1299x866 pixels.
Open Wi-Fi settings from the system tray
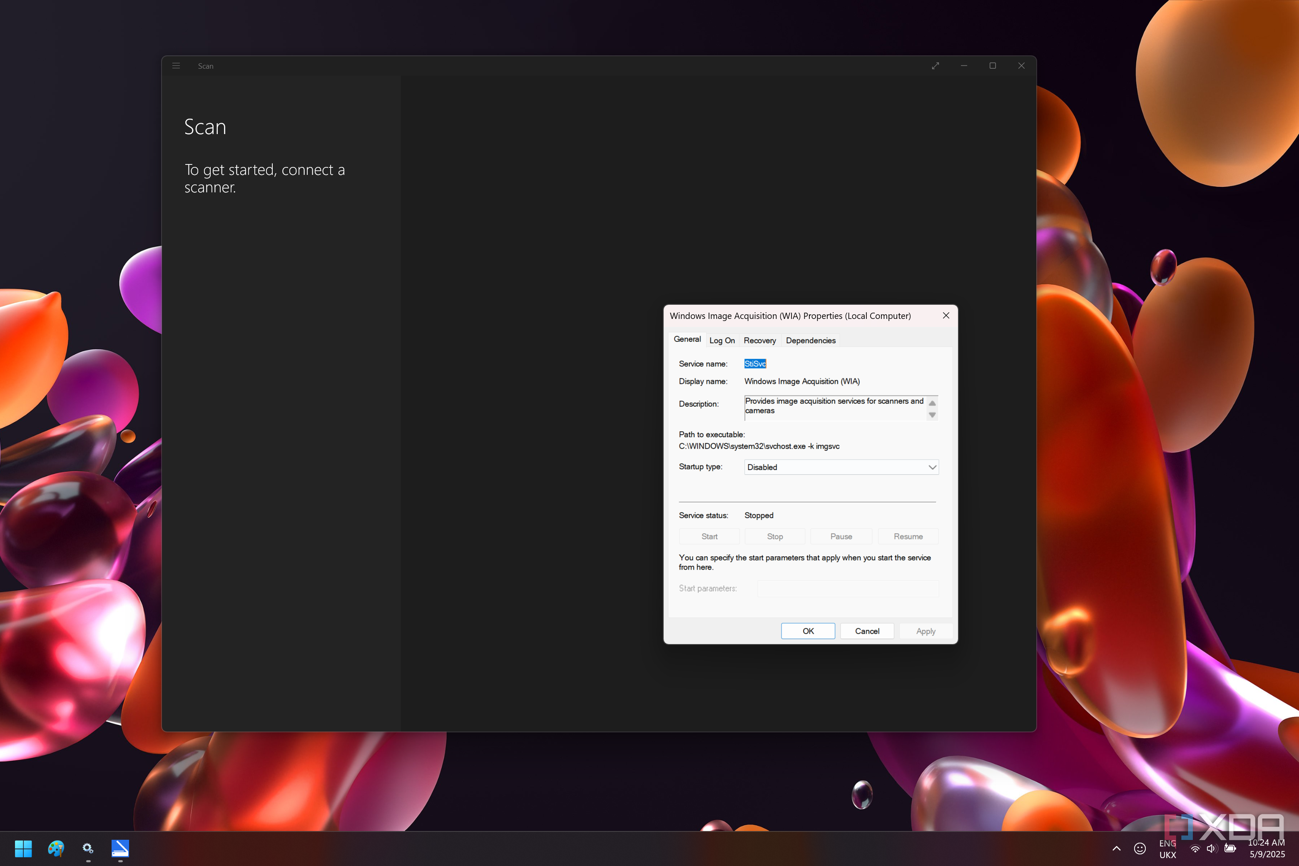[x=1196, y=849]
